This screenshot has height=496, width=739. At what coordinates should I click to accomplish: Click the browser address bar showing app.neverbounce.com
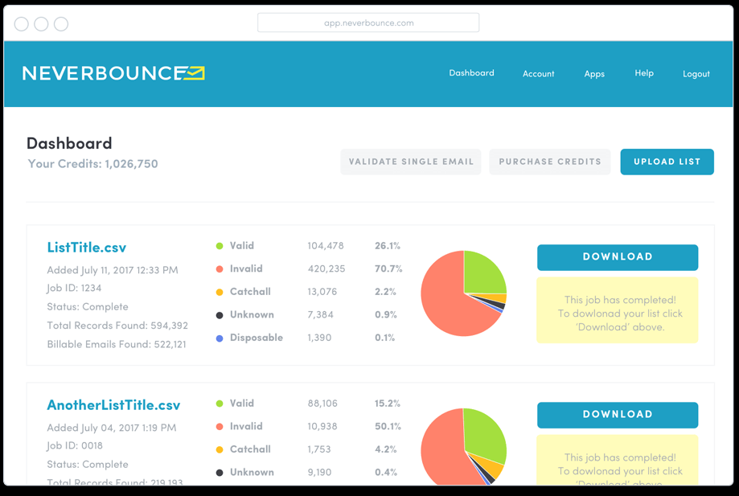point(368,23)
